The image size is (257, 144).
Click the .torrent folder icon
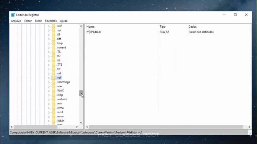(54, 48)
